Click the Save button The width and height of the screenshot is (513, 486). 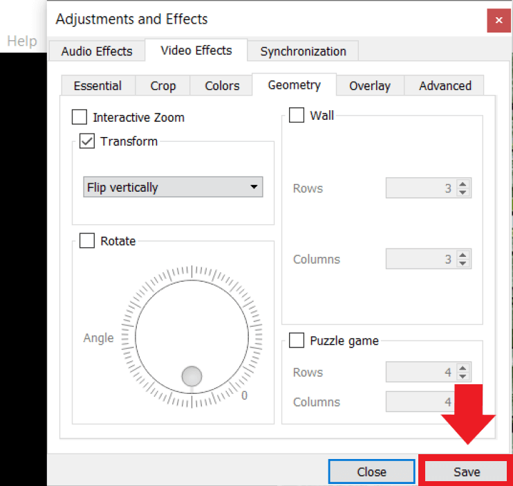(x=467, y=471)
